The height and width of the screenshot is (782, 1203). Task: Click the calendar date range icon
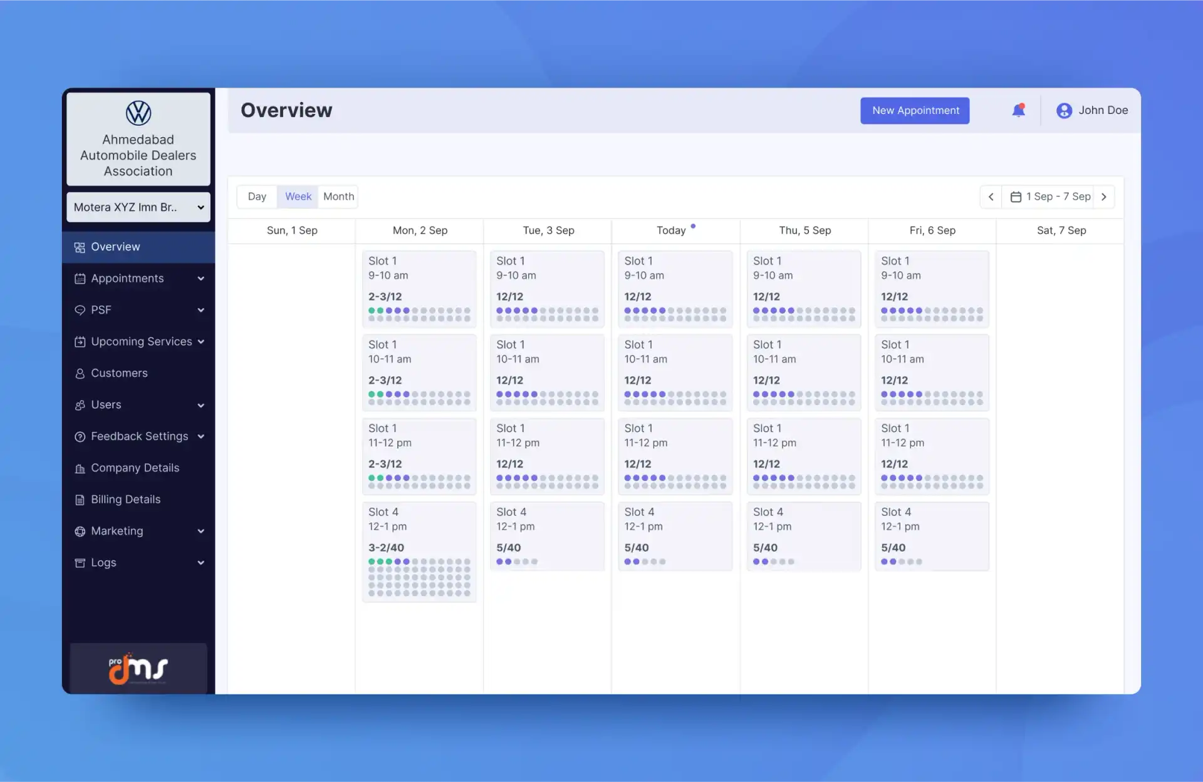[x=1016, y=195]
